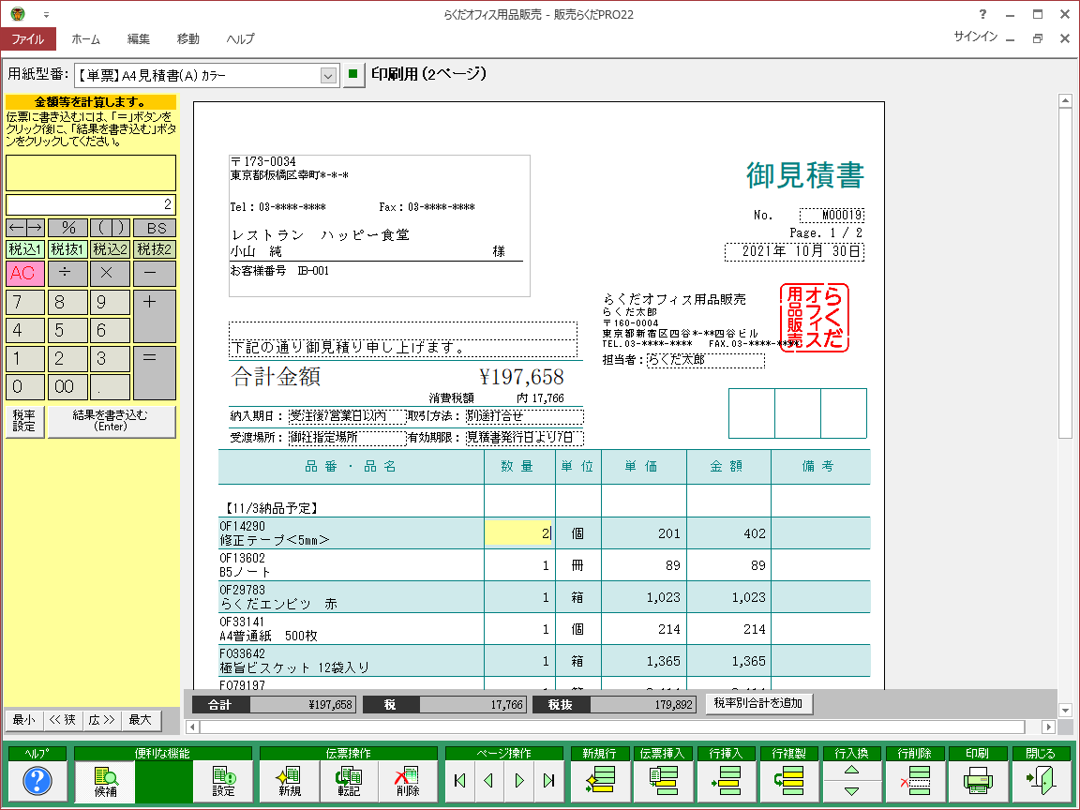Open the 移動 menu
Viewport: 1080px width, 810px height.
(x=188, y=39)
